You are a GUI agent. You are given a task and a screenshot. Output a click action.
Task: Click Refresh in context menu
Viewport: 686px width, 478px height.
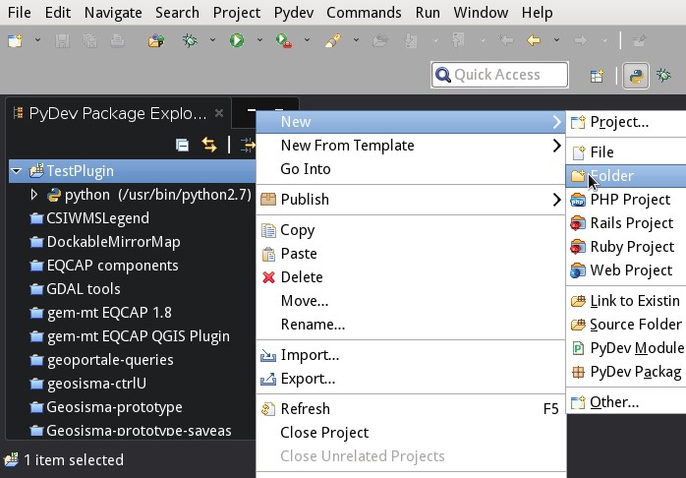tap(411, 409)
